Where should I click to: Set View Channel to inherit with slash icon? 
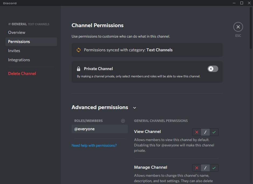coord(205,132)
